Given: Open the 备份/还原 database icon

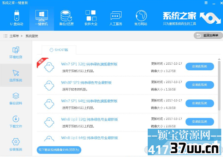Looking at the screenshot, I should (66, 16).
